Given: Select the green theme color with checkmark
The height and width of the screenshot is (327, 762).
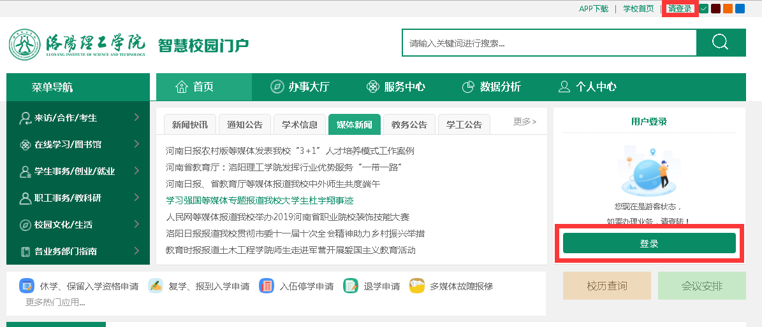Looking at the screenshot, I should pyautogui.click(x=704, y=9).
